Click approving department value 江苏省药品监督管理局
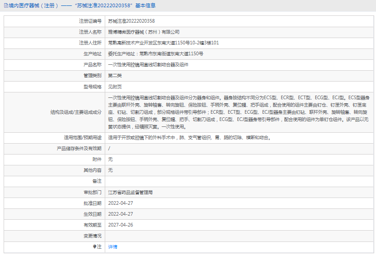 click(x=130, y=192)
